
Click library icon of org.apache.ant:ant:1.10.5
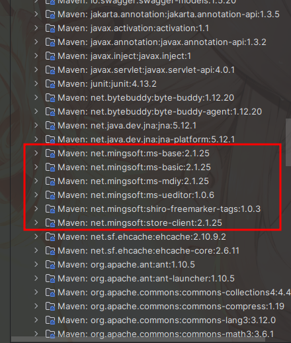[x=50, y=265]
